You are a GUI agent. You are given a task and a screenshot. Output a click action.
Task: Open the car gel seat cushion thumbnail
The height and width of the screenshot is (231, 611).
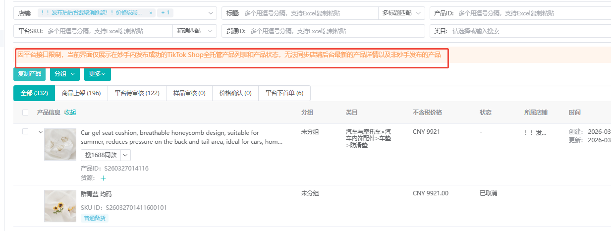60,144
